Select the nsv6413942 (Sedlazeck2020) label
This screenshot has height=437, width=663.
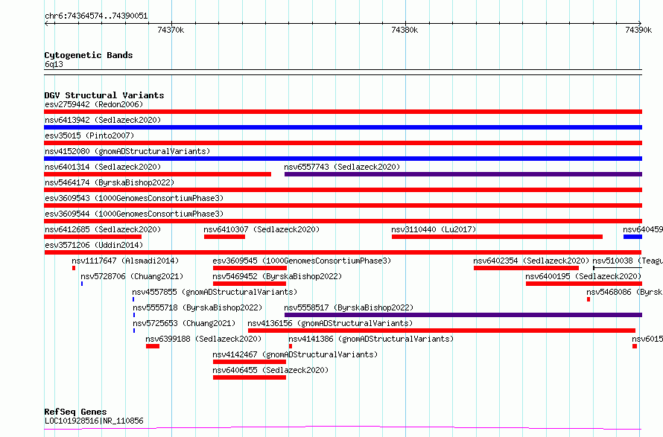pyautogui.click(x=103, y=120)
